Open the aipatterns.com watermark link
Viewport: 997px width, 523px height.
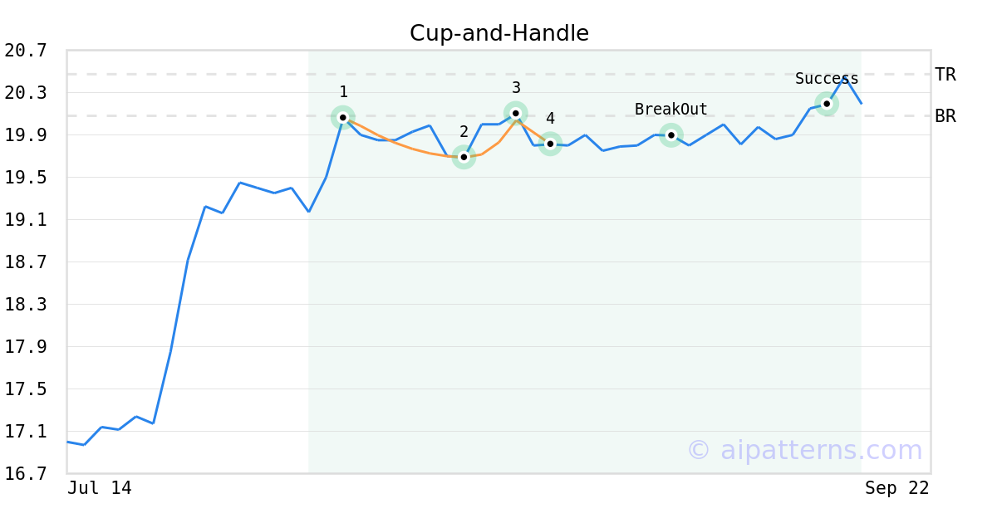coord(804,450)
